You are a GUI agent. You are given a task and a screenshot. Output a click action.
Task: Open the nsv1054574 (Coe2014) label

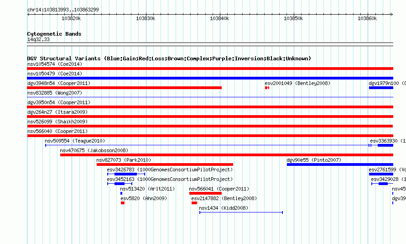pos(55,64)
